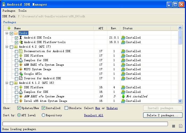Enable the Obsolete show filter checkbox
This screenshot has width=186, height=133.
66,108
